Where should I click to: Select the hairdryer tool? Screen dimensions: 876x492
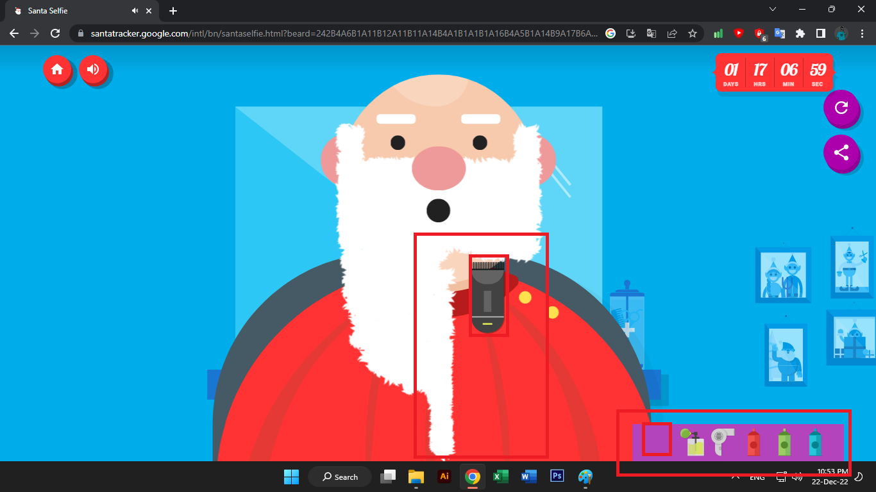723,442
